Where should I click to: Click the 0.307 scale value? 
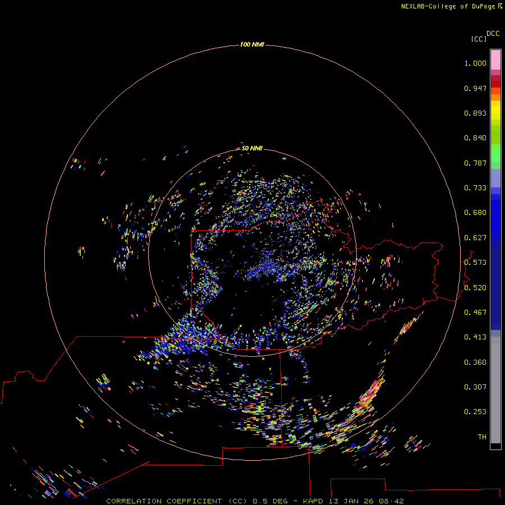(475, 387)
